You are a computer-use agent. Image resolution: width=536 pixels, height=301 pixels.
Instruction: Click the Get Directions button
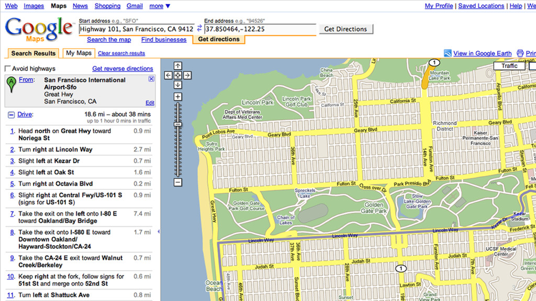point(345,29)
